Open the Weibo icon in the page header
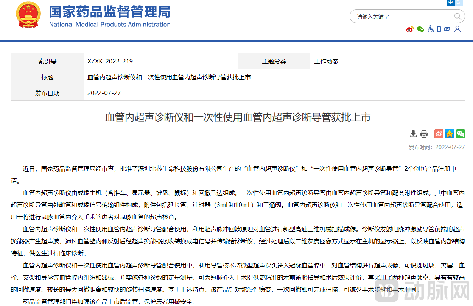 pyautogui.click(x=409, y=29)
